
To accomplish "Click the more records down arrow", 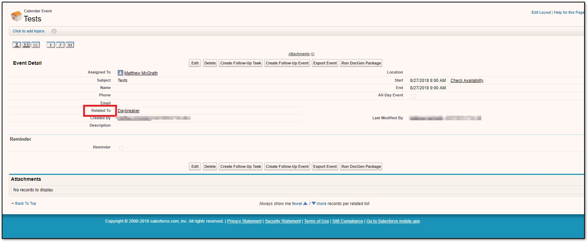I will (x=314, y=203).
